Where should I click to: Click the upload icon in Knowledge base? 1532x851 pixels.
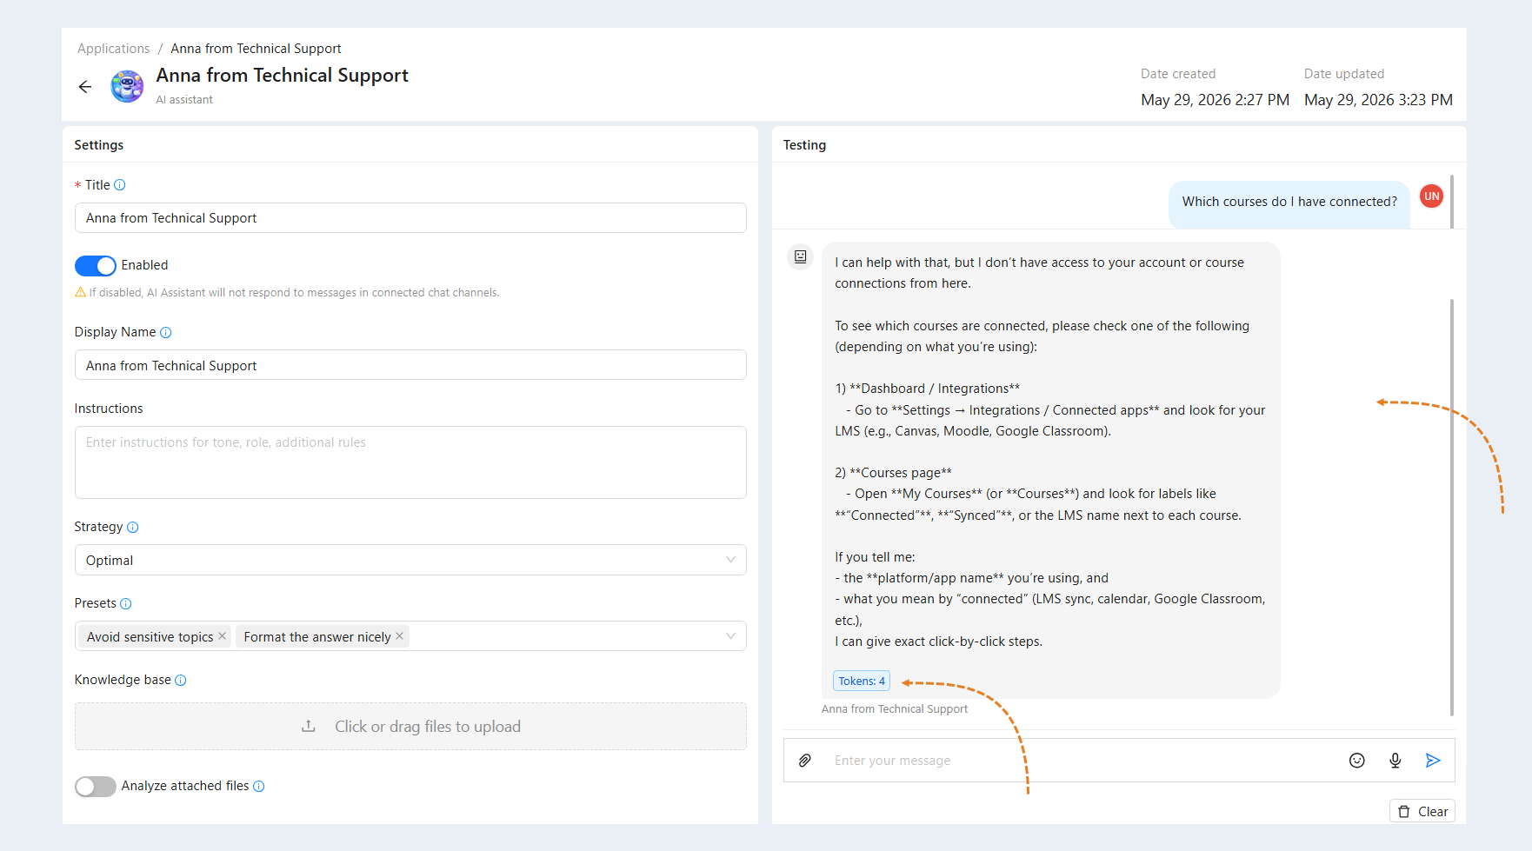pyautogui.click(x=309, y=727)
